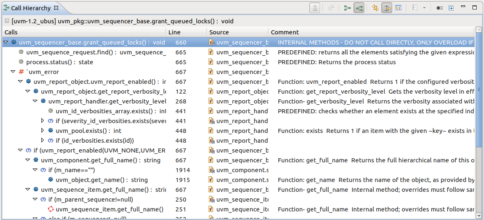Close the Call Hierarchy tab

[x=56, y=8]
